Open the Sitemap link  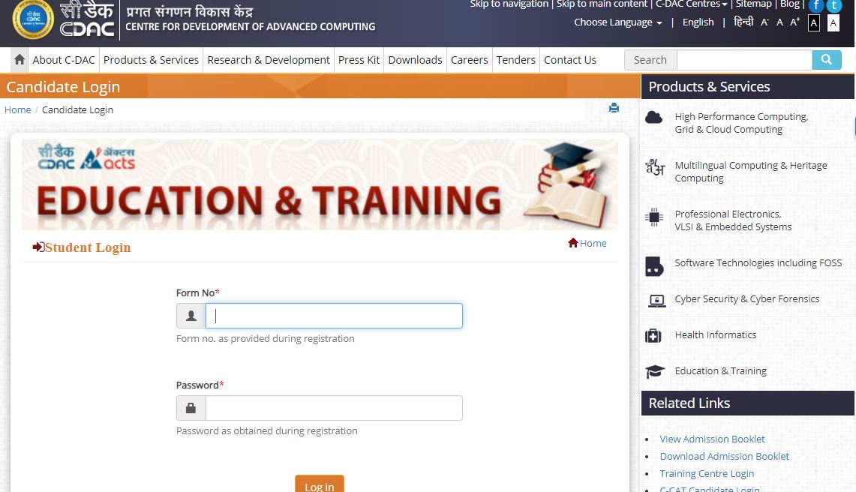(753, 4)
